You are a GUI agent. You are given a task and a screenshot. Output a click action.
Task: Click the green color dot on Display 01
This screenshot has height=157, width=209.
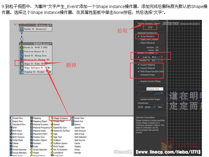tap(50, 72)
